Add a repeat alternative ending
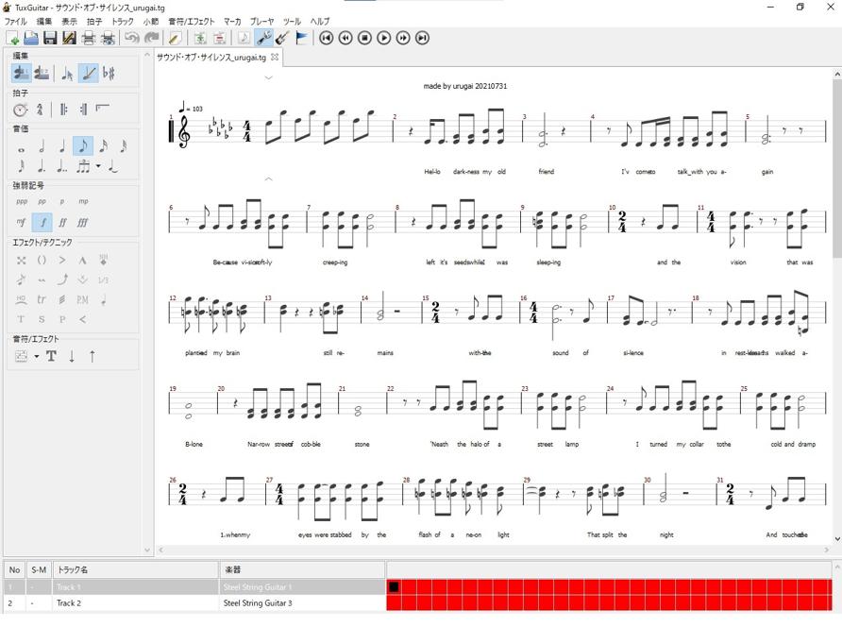 point(103,109)
